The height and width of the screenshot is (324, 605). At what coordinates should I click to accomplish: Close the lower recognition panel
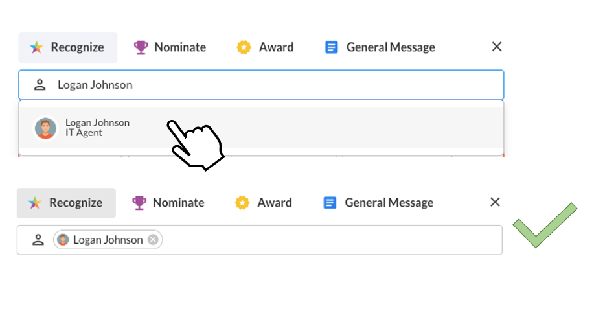495,202
